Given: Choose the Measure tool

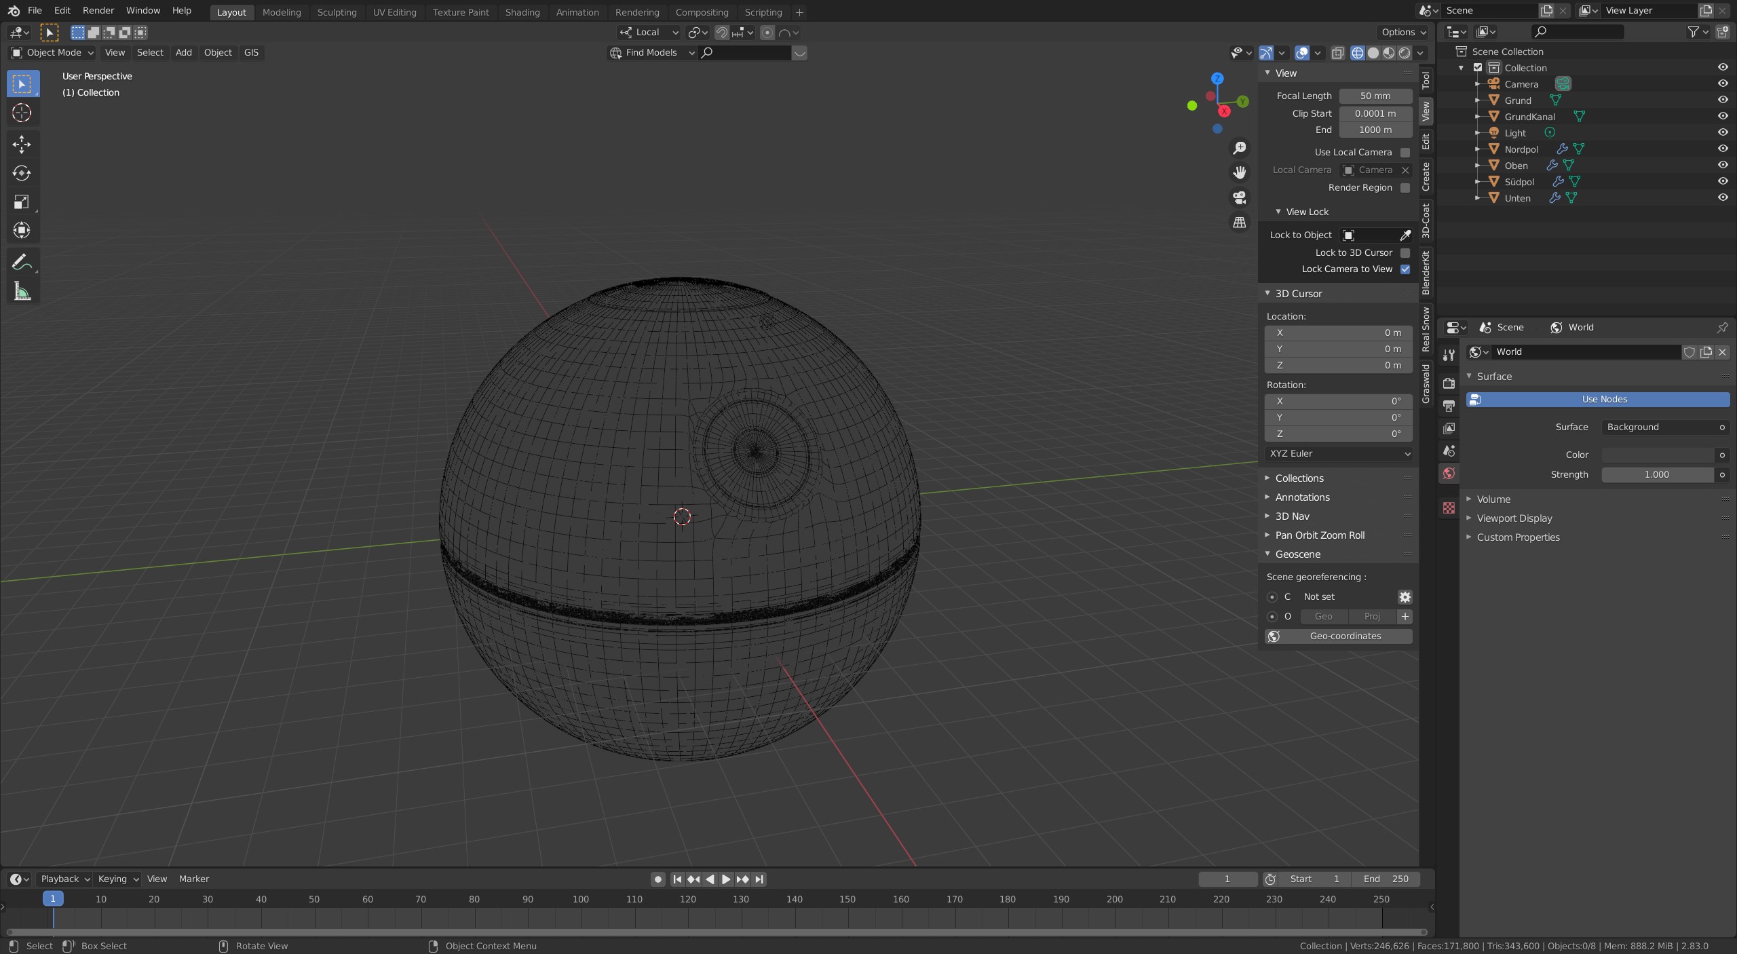Looking at the screenshot, I should [x=22, y=292].
